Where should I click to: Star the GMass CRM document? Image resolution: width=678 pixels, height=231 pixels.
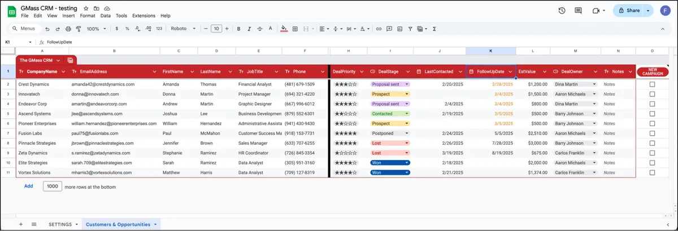pyautogui.click(x=85, y=9)
